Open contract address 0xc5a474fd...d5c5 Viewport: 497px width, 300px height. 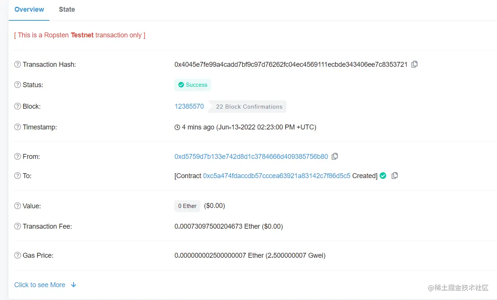(x=277, y=175)
